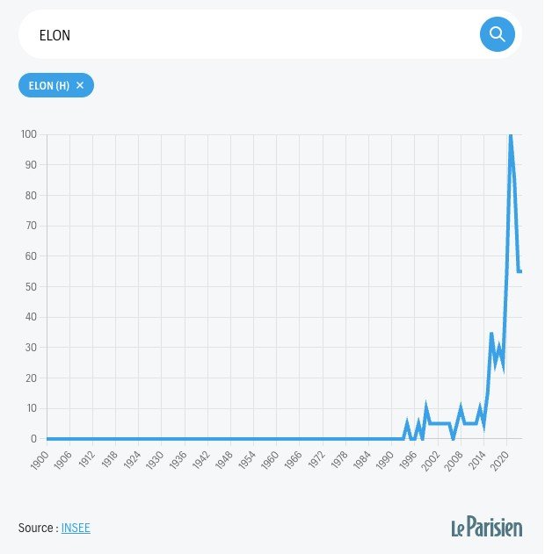Image resolution: width=545 pixels, height=554 pixels.
Task: Click the 1960 label on the x-axis
Action: [x=270, y=460]
